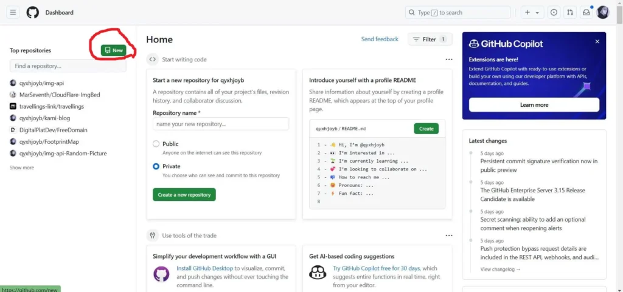Click the GitHub Octocat logo
The height and width of the screenshot is (292, 623).
tap(32, 12)
